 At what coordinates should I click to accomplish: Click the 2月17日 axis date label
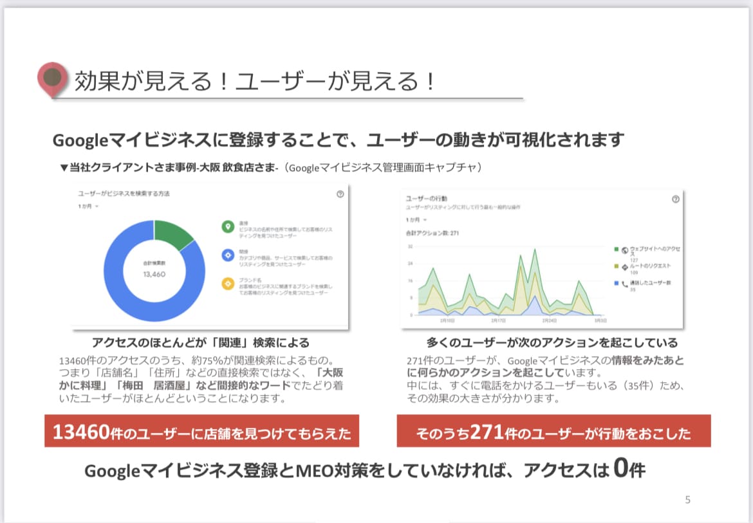(498, 320)
